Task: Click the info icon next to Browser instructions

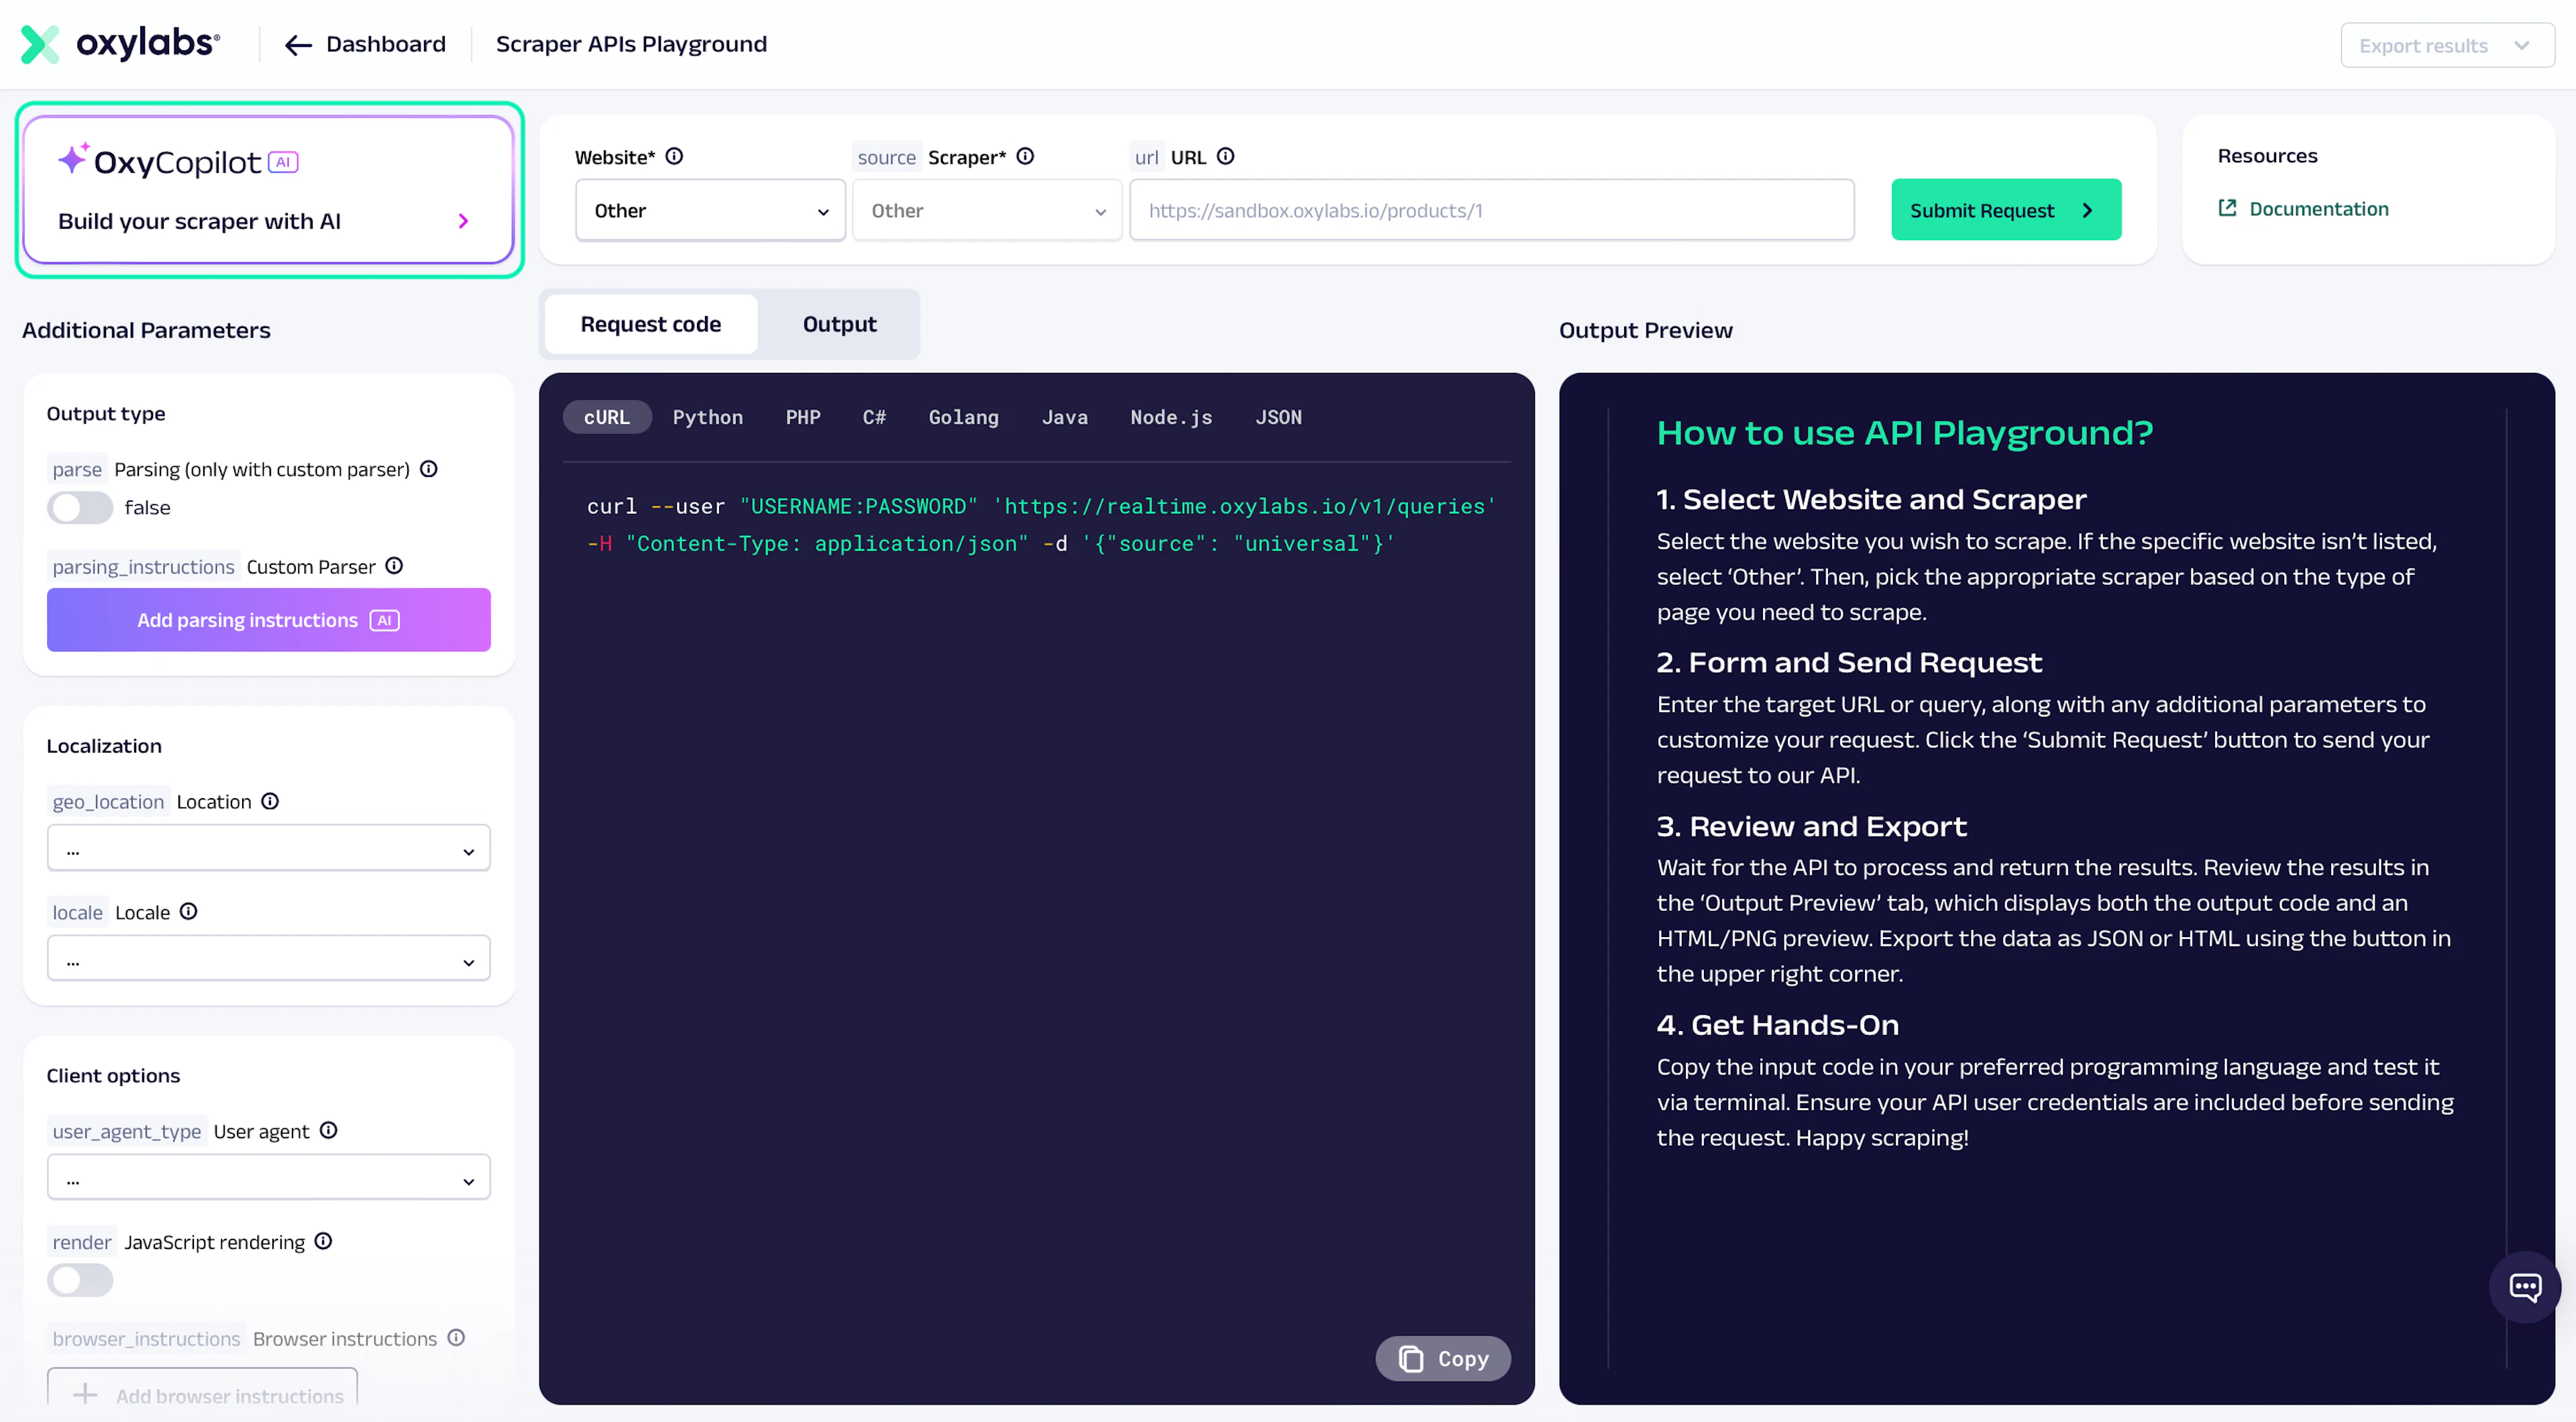Action: point(456,1337)
